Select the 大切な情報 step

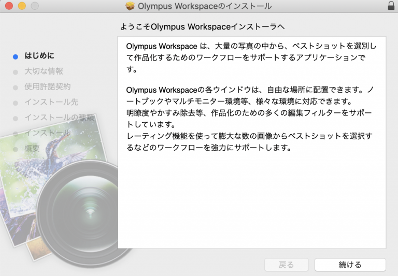(x=44, y=71)
